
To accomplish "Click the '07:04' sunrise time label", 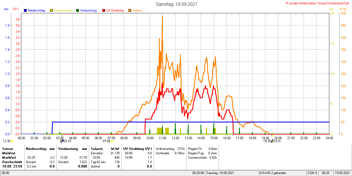I will (106, 141).
